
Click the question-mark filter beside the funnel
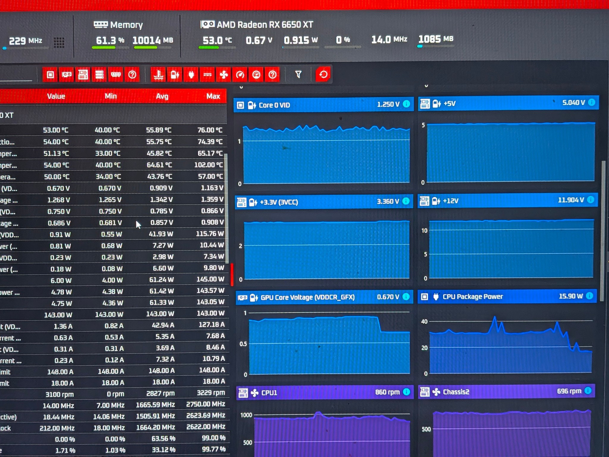click(x=272, y=74)
